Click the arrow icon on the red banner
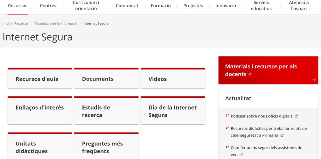321x159 pixels. point(313,80)
